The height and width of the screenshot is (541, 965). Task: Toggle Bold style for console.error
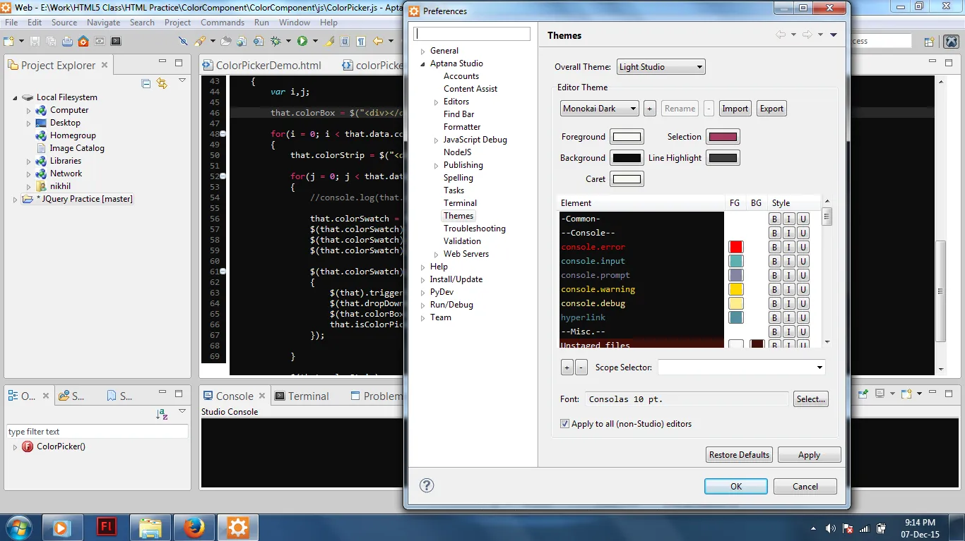coord(774,248)
